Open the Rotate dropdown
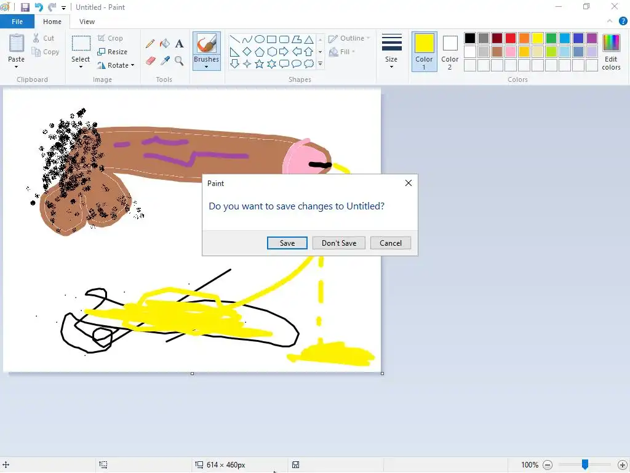 pos(116,65)
